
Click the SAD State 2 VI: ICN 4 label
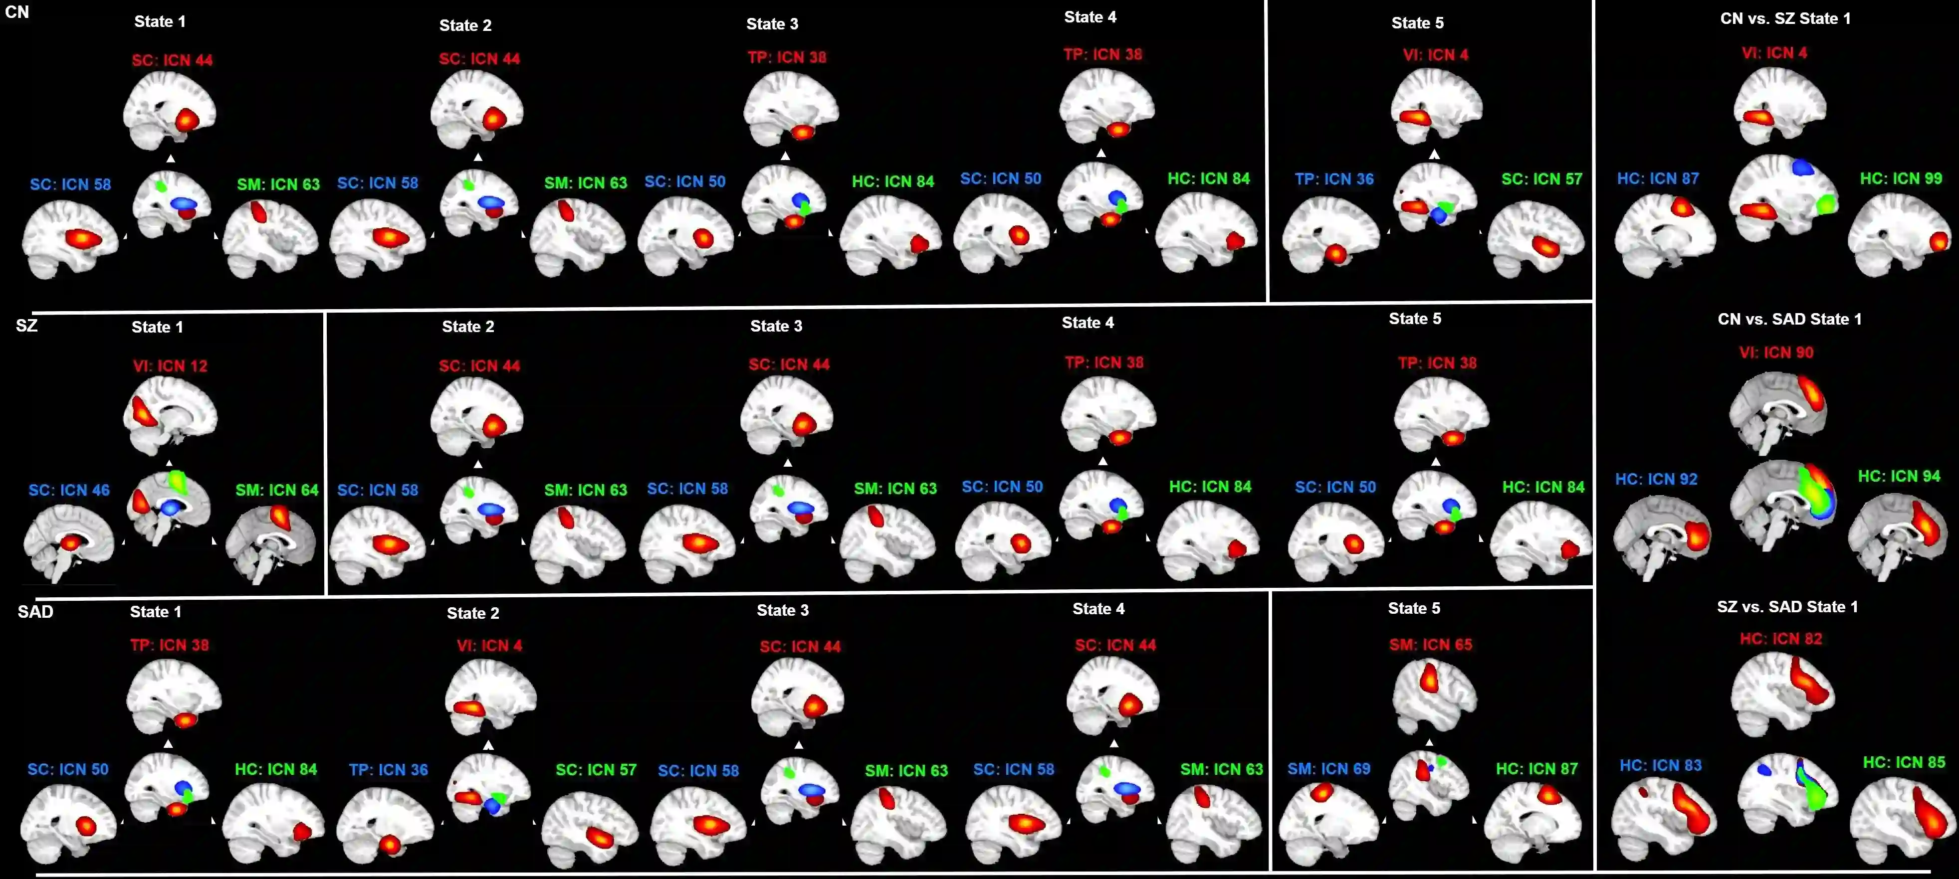489,646
